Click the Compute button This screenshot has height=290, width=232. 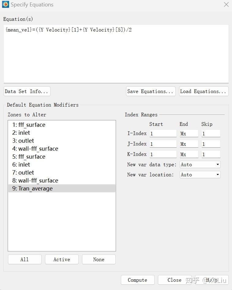[137, 280]
